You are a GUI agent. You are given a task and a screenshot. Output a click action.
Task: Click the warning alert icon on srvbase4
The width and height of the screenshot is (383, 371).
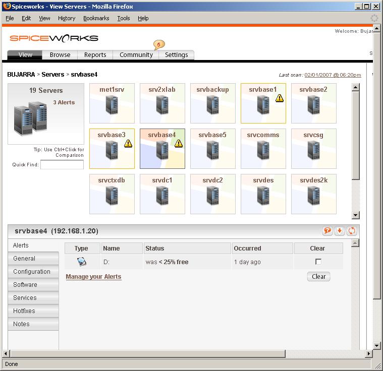[x=179, y=144]
